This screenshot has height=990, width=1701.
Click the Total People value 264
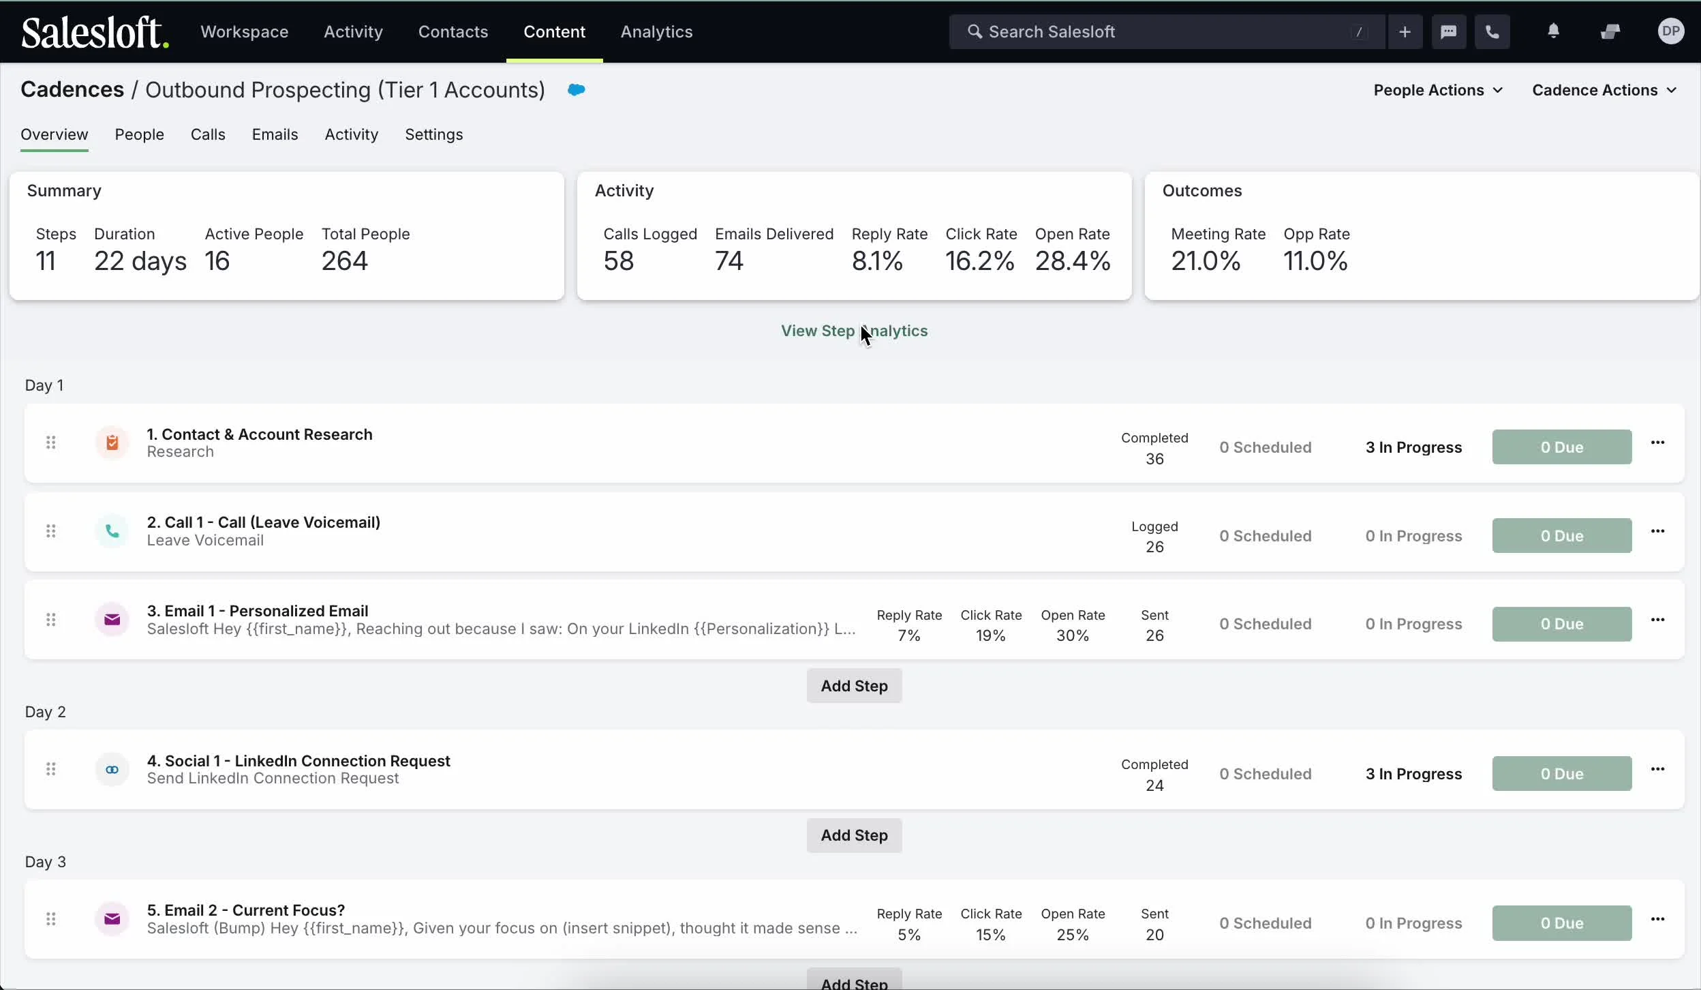click(345, 261)
